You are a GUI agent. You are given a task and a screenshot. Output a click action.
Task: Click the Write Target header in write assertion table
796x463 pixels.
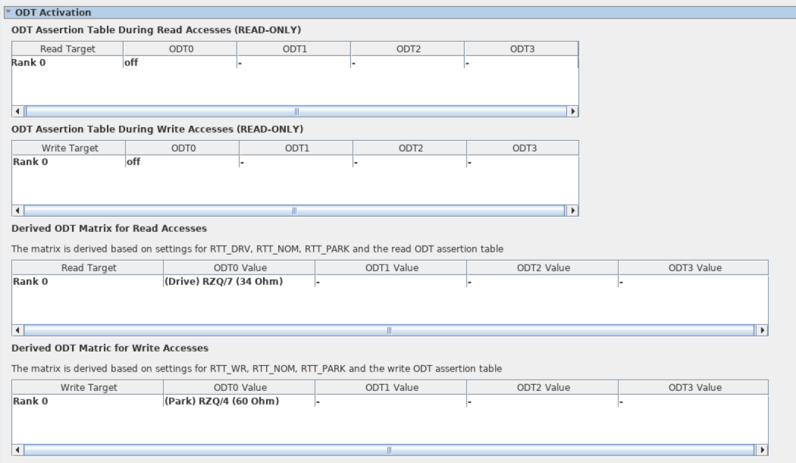[69, 148]
